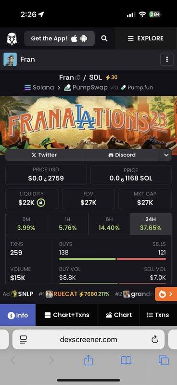This screenshot has height=385, width=177.
Task: Show open Safari tabs overview
Action: point(164,360)
